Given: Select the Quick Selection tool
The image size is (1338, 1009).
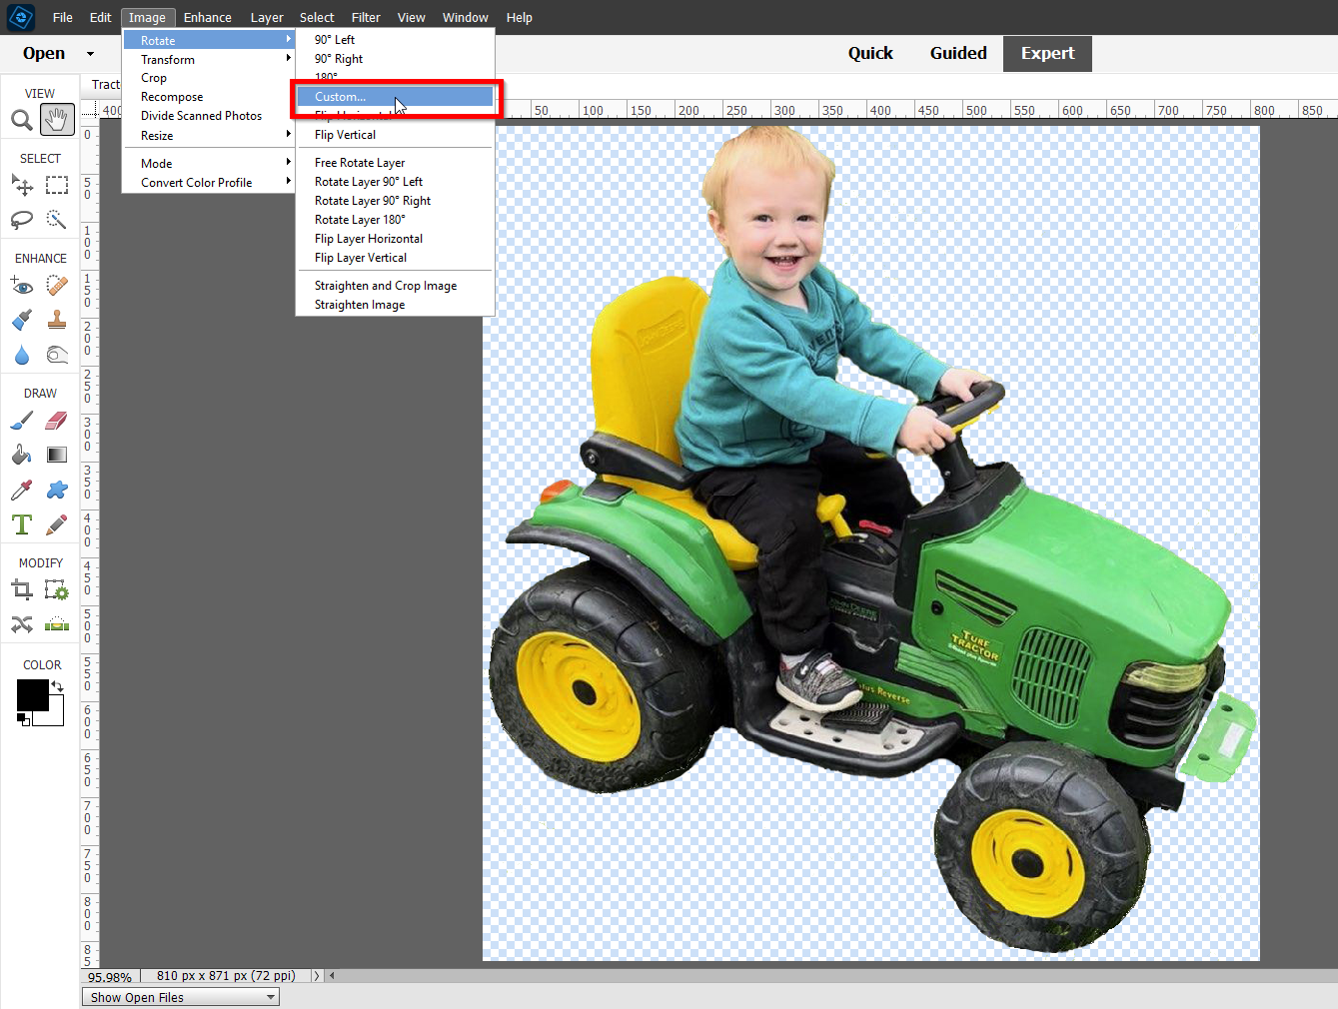Looking at the screenshot, I should click(57, 220).
